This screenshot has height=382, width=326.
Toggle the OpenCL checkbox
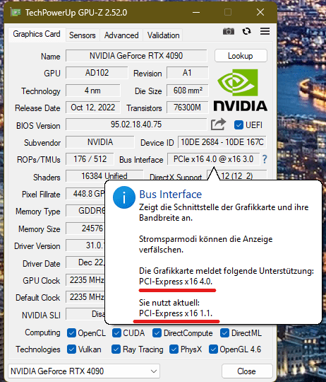[x=71, y=333]
